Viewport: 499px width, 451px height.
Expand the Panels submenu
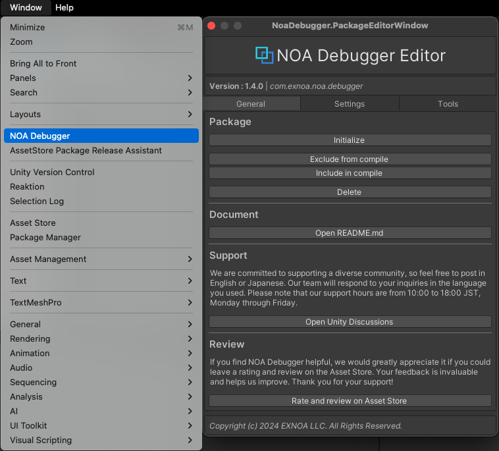[x=101, y=78]
